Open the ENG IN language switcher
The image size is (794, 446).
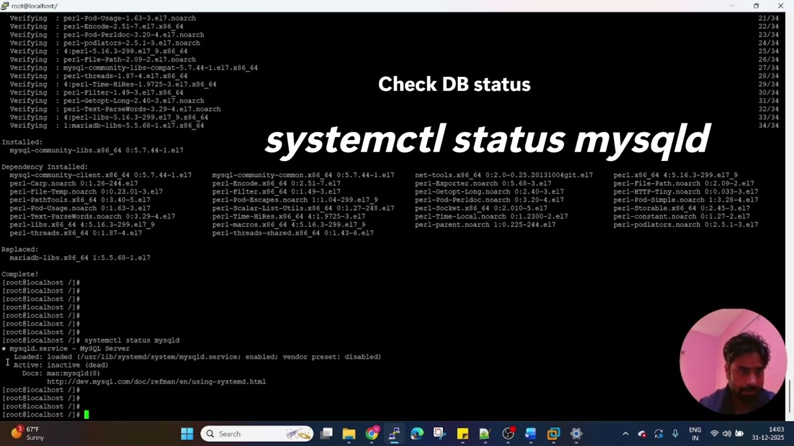point(695,434)
